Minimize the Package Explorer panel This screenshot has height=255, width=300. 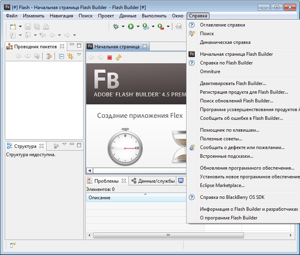(72, 45)
